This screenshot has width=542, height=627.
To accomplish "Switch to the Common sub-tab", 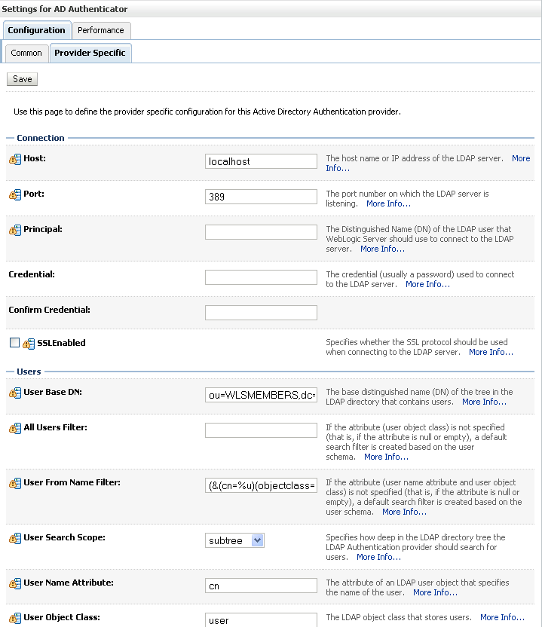I will (x=26, y=54).
